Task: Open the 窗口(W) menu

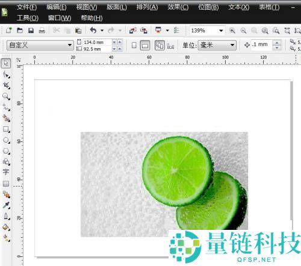Action: (60, 18)
